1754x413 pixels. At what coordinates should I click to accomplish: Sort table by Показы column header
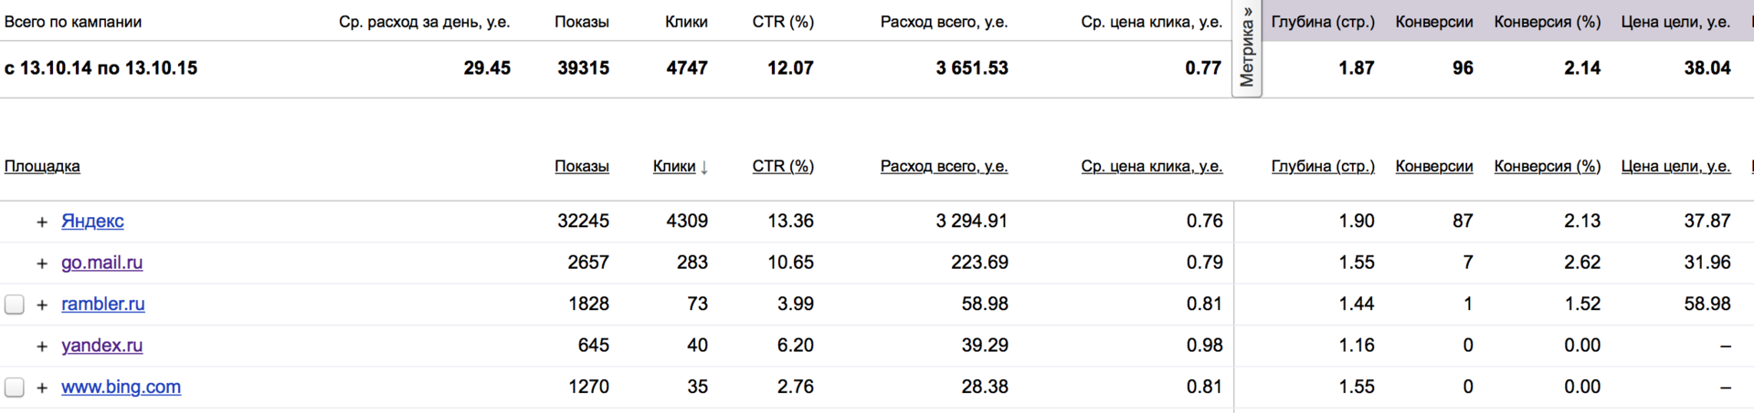tap(582, 166)
